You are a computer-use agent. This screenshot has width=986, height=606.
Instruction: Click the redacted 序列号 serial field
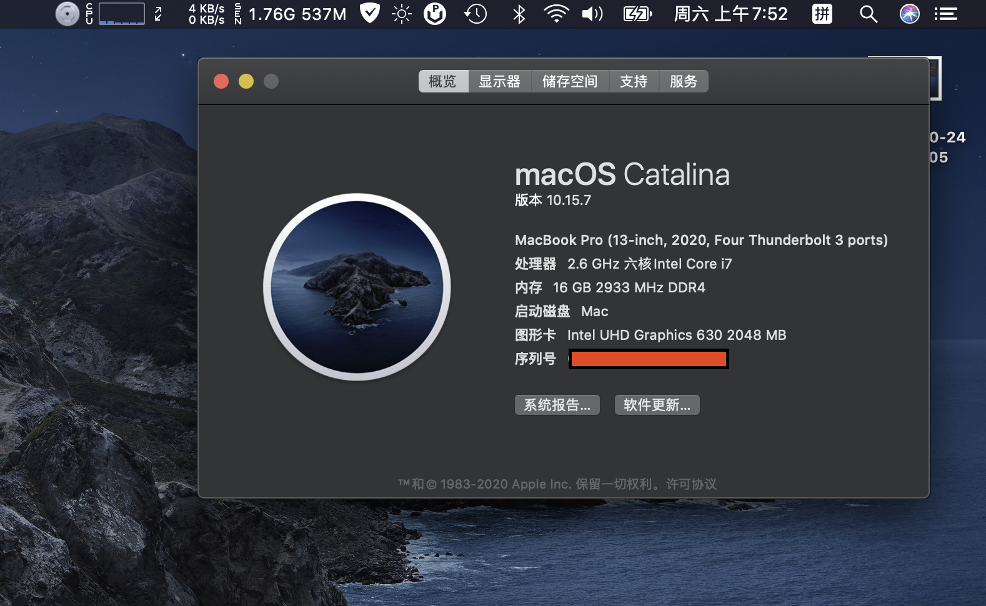(x=649, y=359)
